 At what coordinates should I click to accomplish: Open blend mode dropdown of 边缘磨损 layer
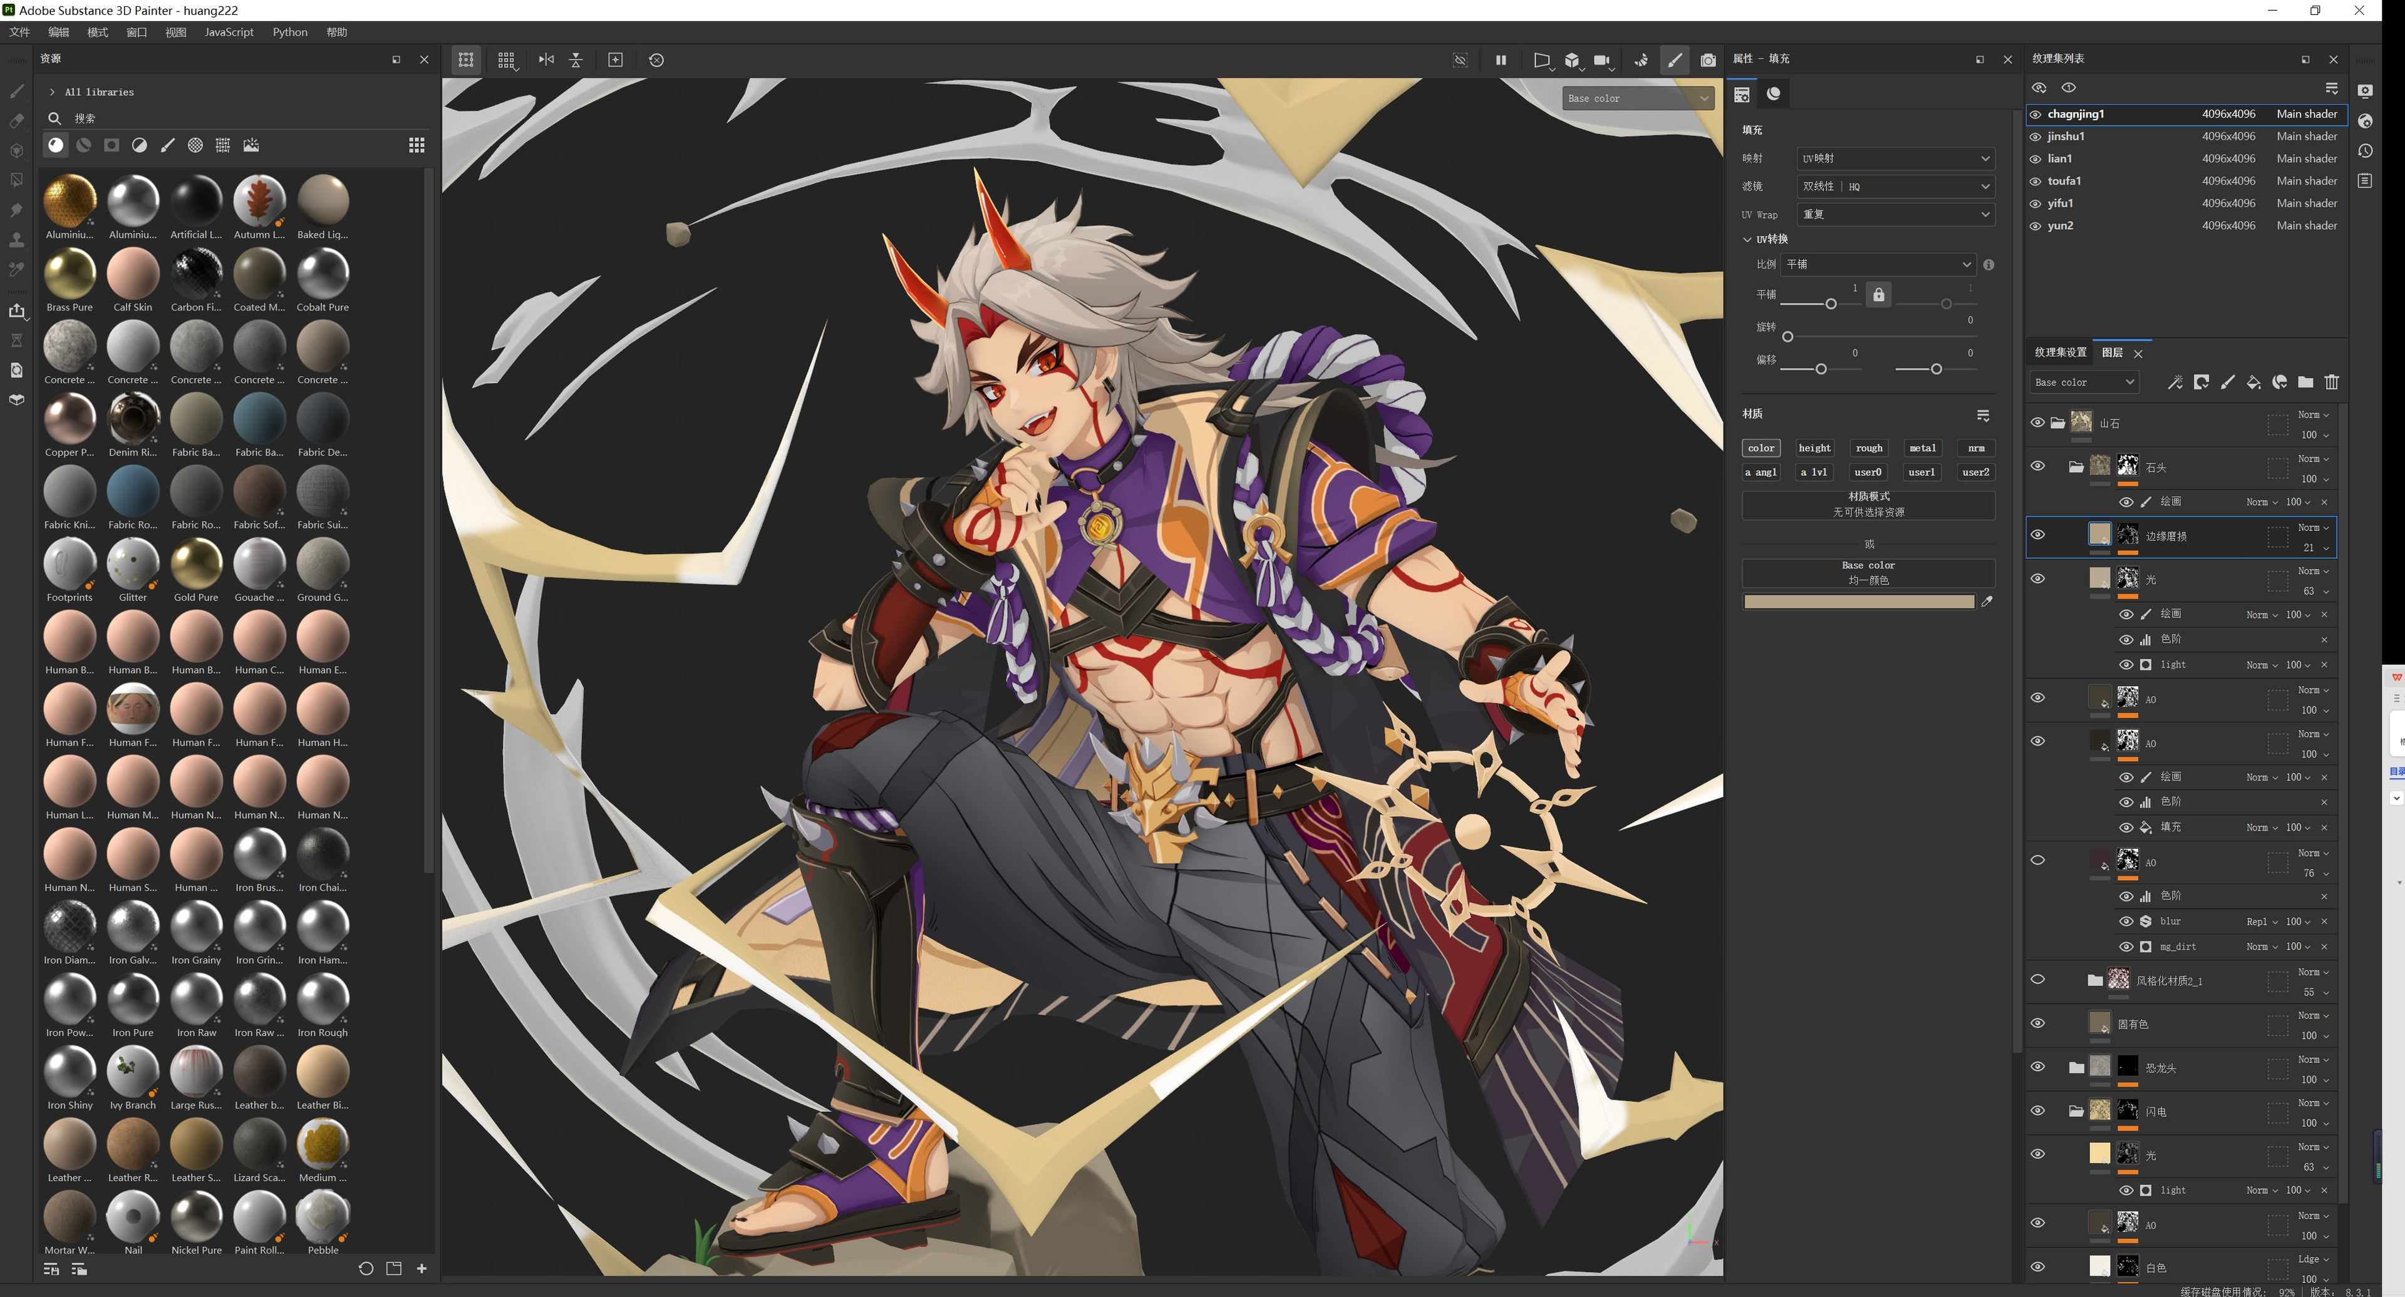point(2312,528)
